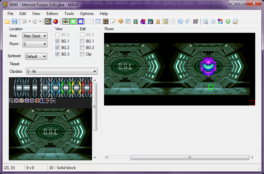264x174 pixels.
Task: Click the multicolor tile tools icon
Action: click(x=220, y=21)
